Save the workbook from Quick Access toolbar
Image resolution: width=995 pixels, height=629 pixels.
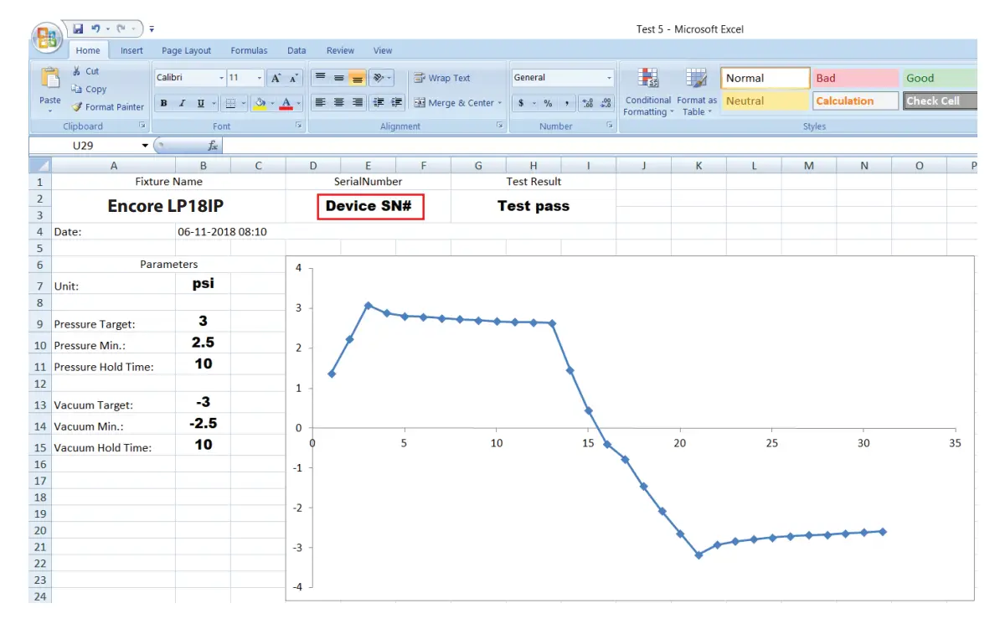[x=78, y=28]
